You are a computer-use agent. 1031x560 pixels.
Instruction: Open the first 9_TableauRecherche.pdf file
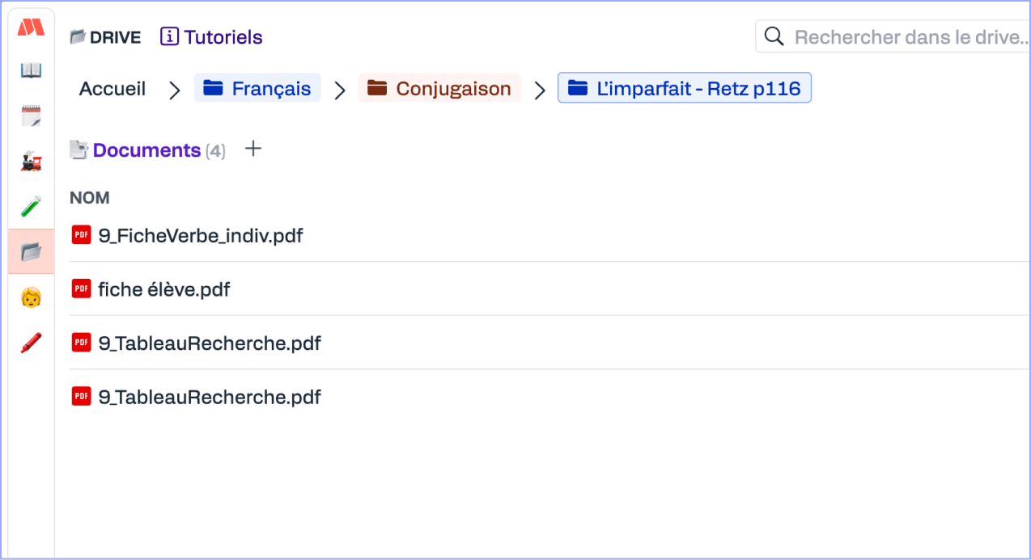coord(210,343)
